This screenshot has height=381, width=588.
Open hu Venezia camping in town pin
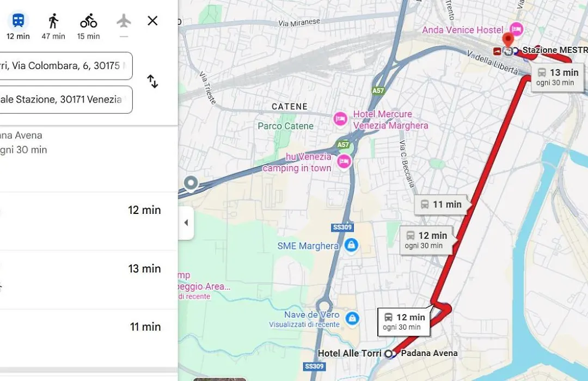(344, 162)
